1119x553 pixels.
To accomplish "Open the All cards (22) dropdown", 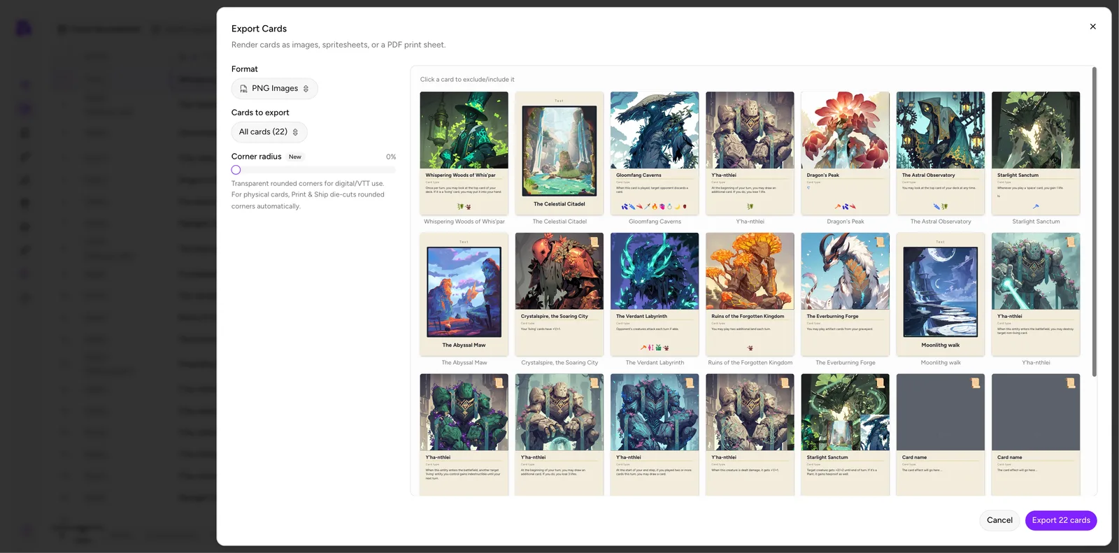I will [x=269, y=132].
